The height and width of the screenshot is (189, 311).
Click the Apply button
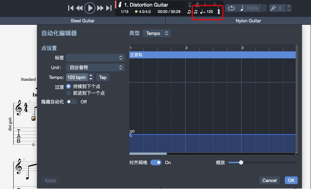[x=50, y=181]
